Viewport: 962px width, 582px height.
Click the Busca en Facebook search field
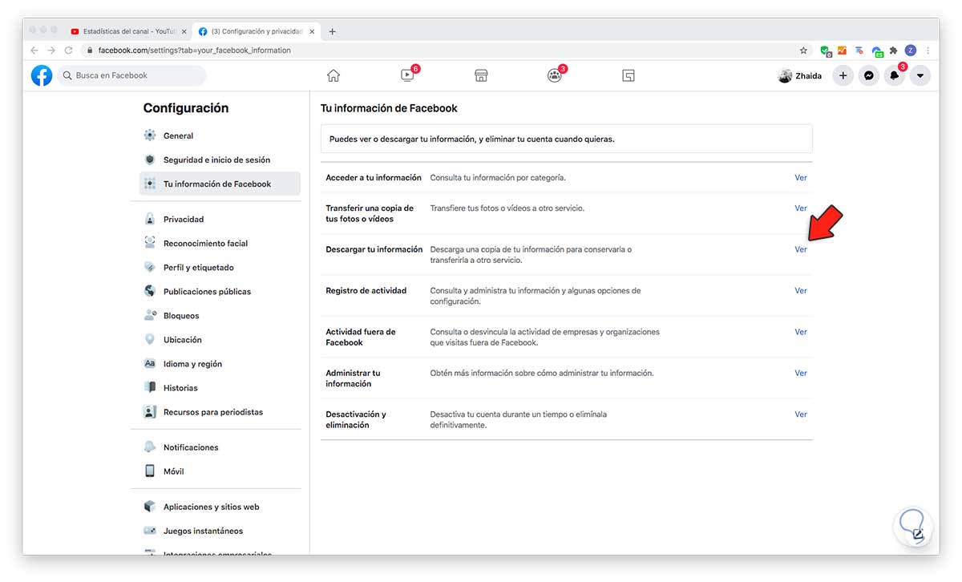[131, 75]
